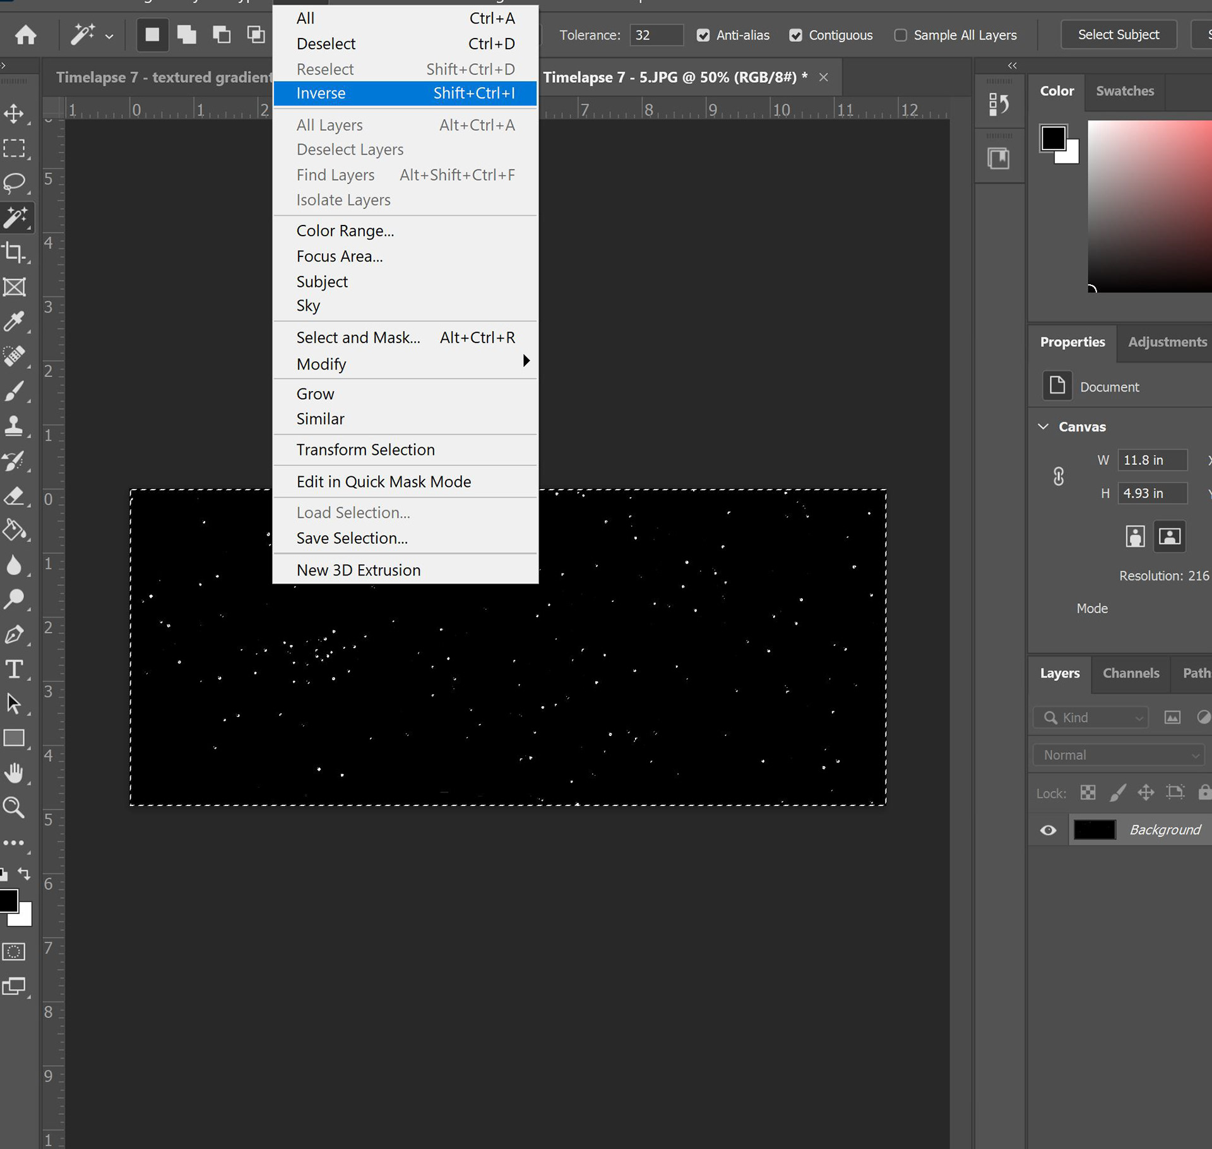Select the Crop tool
Viewport: 1212px width, 1149px height.
(14, 252)
